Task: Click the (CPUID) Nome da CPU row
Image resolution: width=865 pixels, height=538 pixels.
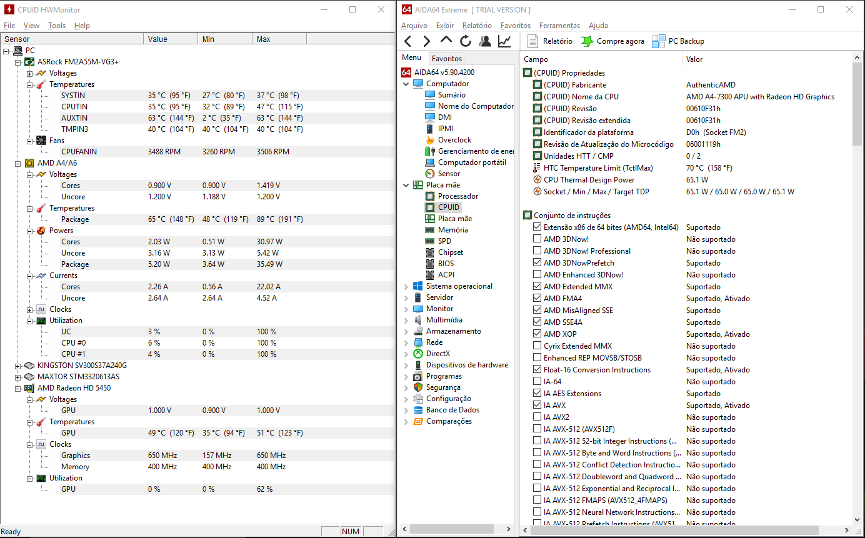Action: click(x=686, y=96)
